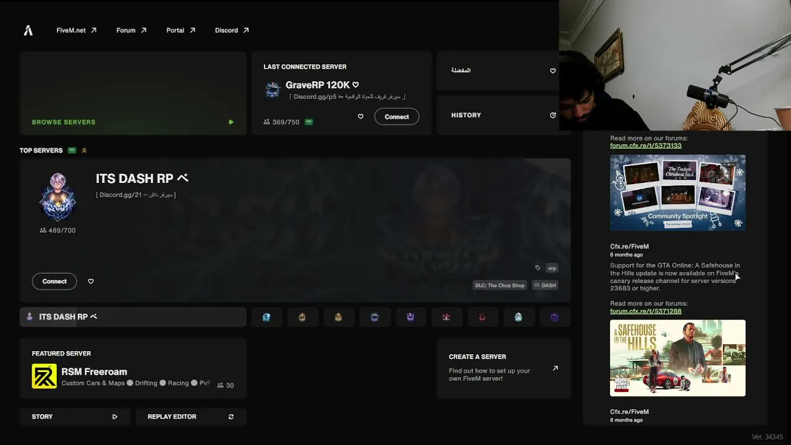Image resolution: width=791 pixels, height=445 pixels.
Task: Click the vrp tag
Action: pos(552,268)
